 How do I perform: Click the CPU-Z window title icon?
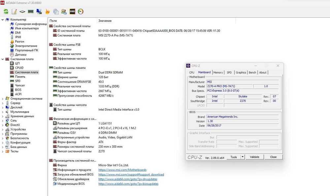(188, 66)
